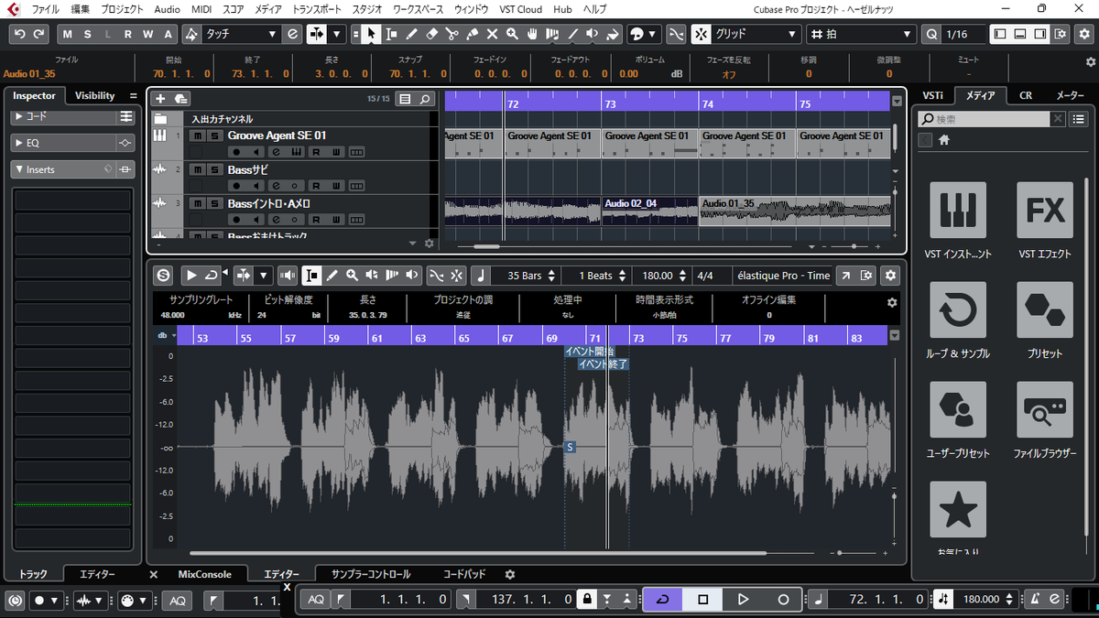Mute the Bassイントロ・Aメロ track
Image resolution: width=1099 pixels, height=618 pixels.
(x=197, y=203)
